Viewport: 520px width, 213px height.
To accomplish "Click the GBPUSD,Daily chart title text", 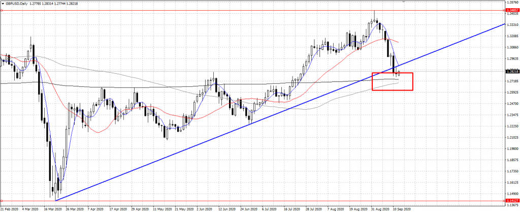I will pos(16,3).
